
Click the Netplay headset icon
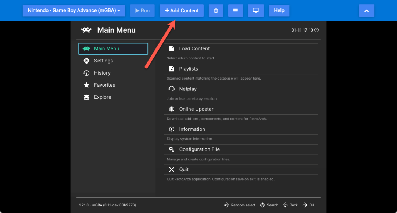[171, 89]
